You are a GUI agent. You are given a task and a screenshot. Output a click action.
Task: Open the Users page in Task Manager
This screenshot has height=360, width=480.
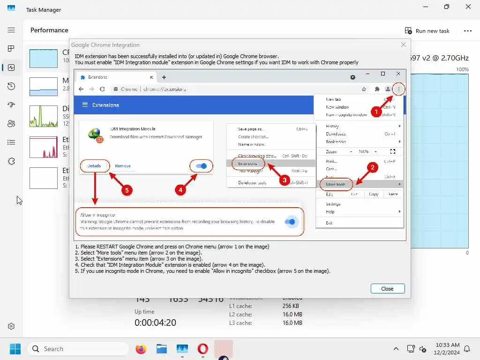[x=11, y=124]
